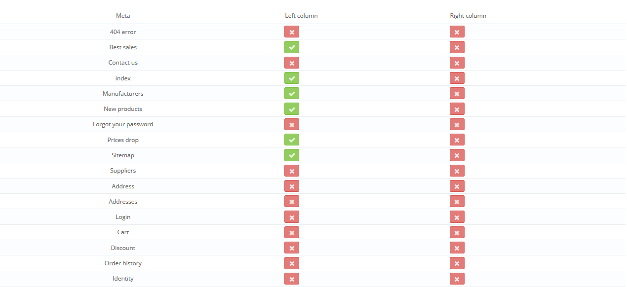Enable right column for Cart
The width and height of the screenshot is (627, 287).
pos(457,232)
